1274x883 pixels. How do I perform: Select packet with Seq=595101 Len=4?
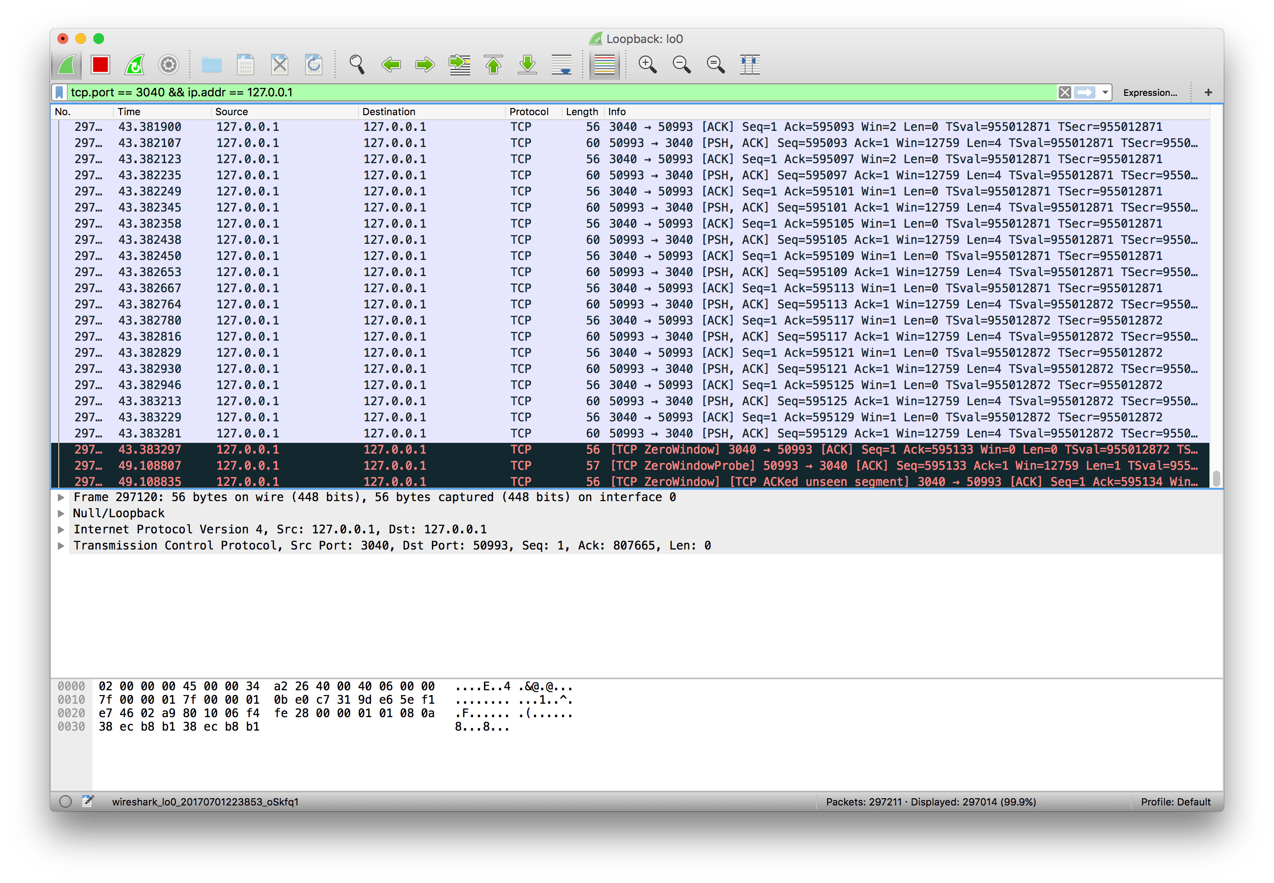point(630,208)
